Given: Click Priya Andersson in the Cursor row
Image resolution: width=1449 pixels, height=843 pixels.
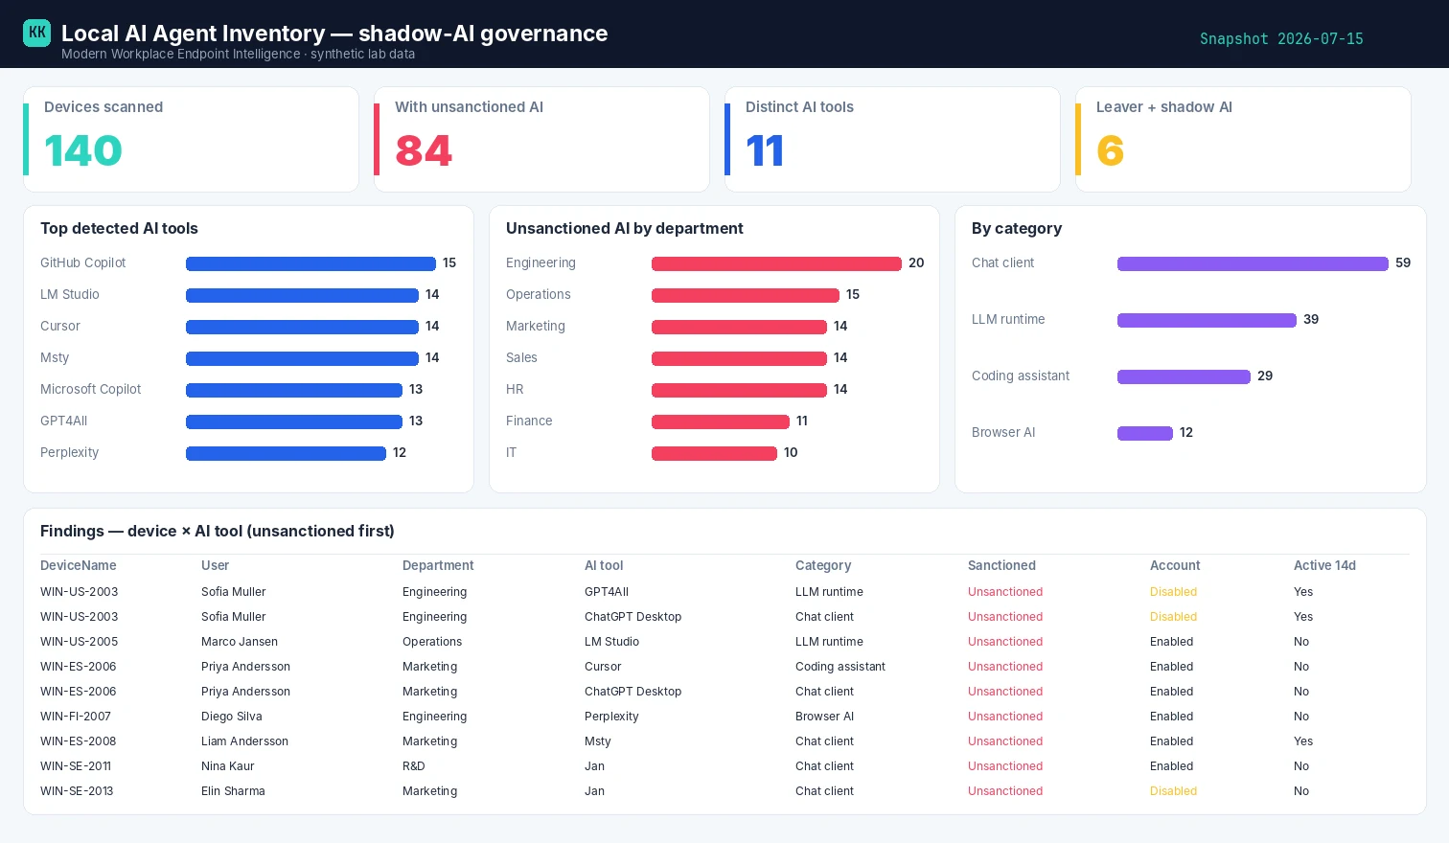Looking at the screenshot, I should 245,667.
